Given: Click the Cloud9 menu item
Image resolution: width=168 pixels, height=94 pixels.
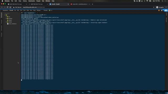Looking at the screenshot, I should (x=11, y=10).
